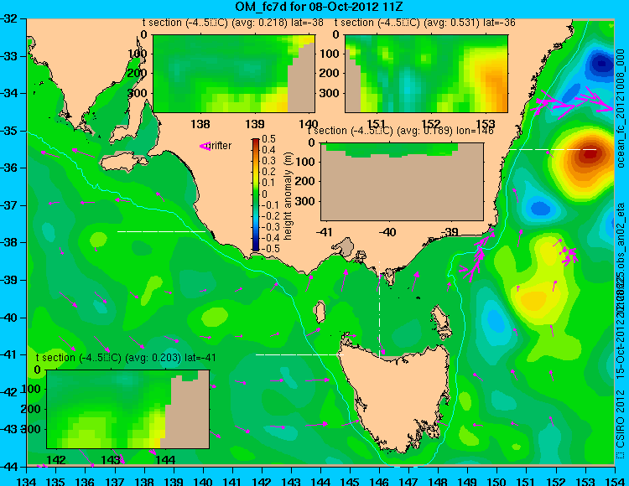The width and height of the screenshot is (629, 486).
Task: Click the section title ending with 'lat=-41'
Action: 126,358
